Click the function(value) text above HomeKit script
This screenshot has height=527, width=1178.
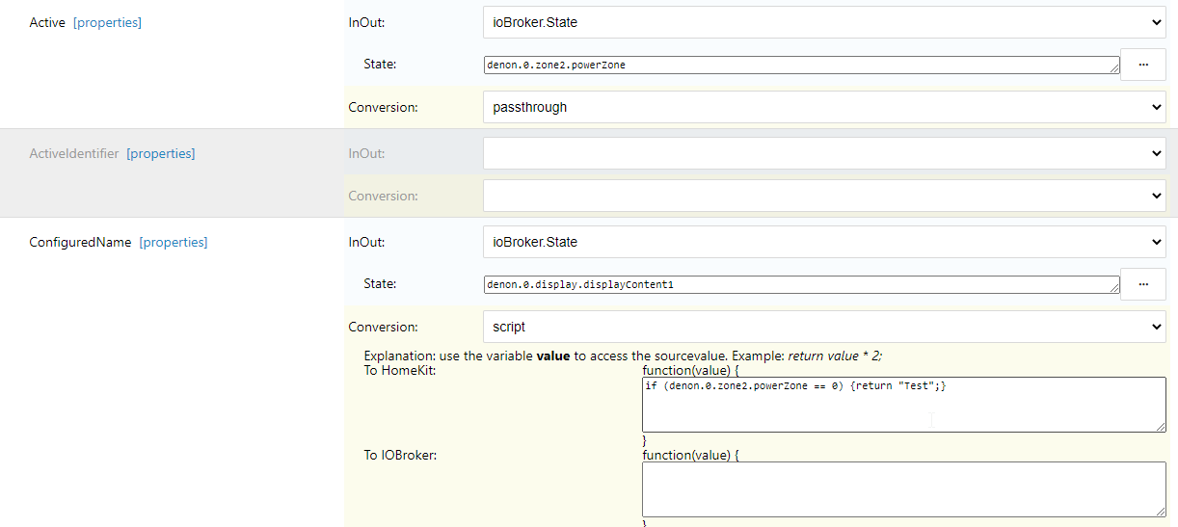[690, 370]
